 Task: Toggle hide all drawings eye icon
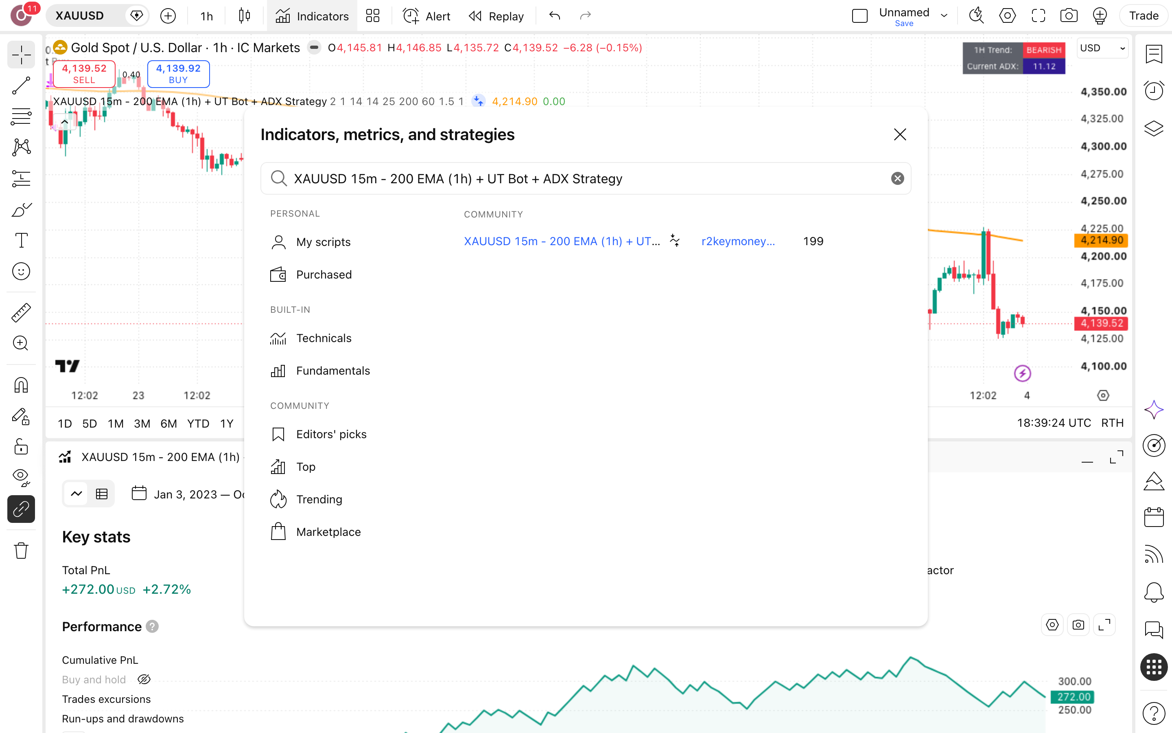pos(21,478)
